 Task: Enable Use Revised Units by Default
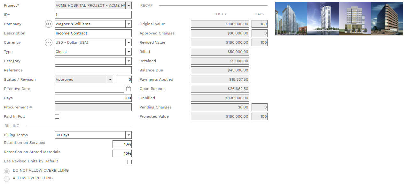pyautogui.click(x=129, y=162)
